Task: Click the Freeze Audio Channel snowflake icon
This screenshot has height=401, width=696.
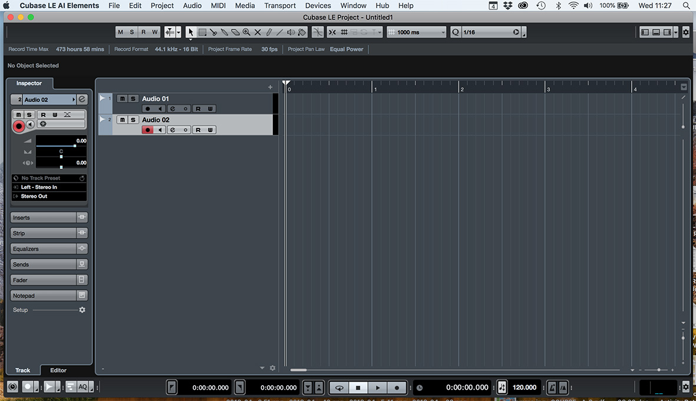Action: tap(43, 124)
